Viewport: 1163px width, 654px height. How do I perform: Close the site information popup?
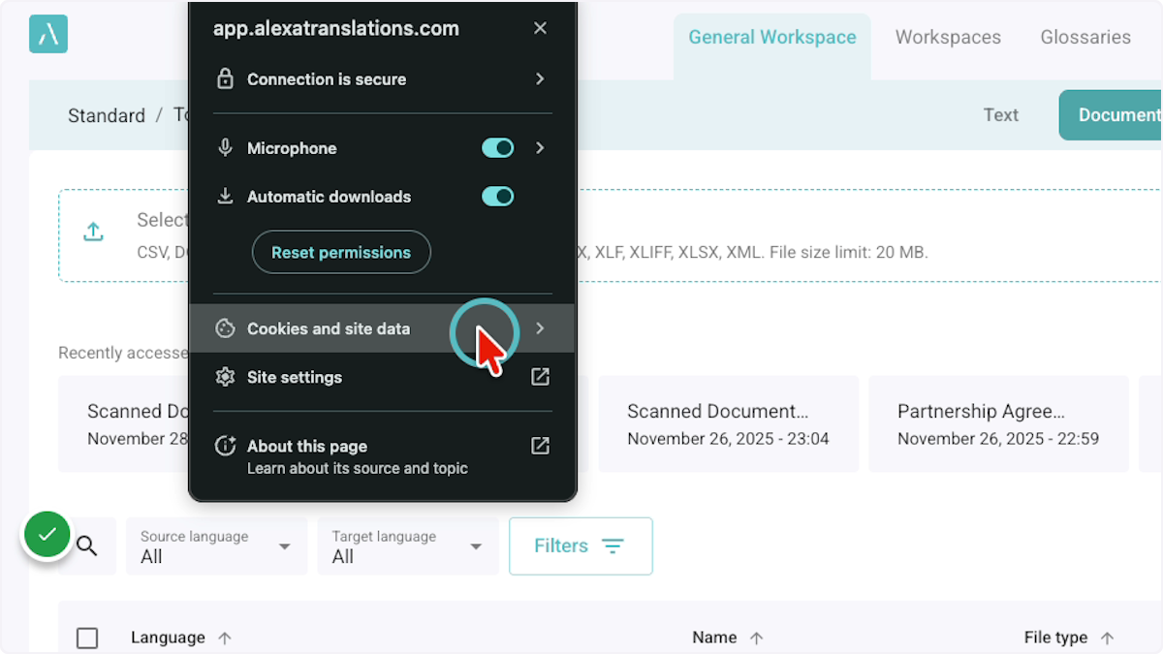pos(540,29)
